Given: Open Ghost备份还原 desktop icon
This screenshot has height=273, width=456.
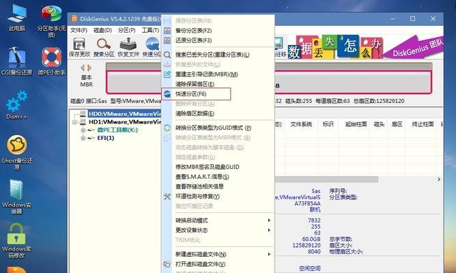Looking at the screenshot, I should 17,153.
